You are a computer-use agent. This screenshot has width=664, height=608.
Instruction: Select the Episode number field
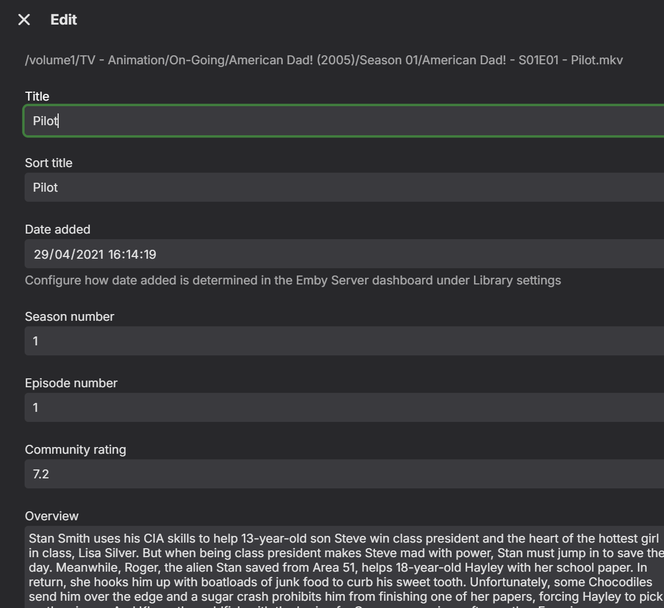coord(335,407)
